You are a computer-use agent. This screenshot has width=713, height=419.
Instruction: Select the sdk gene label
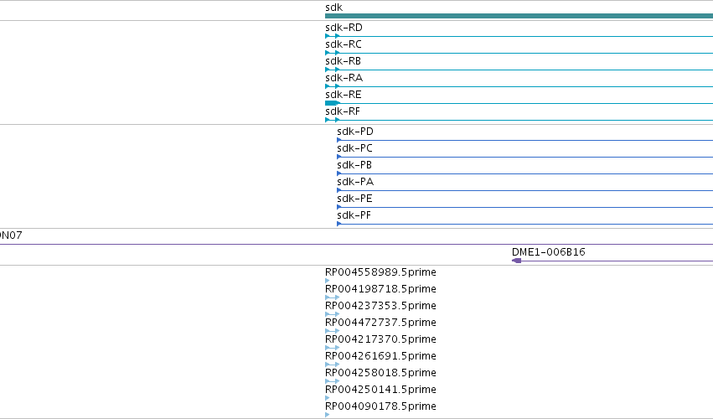coord(333,8)
